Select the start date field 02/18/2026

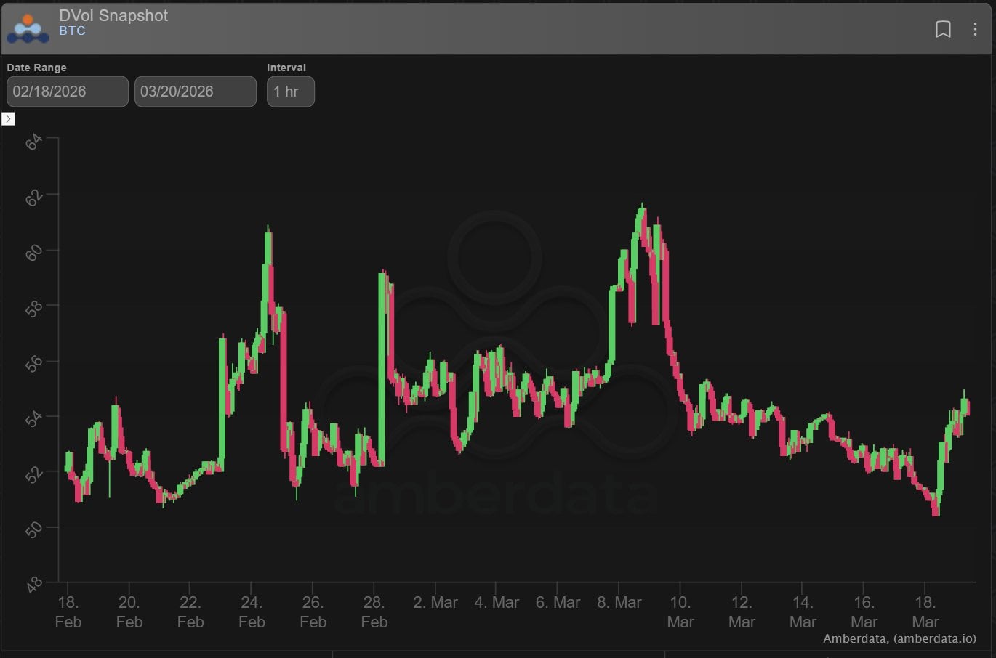pos(68,92)
